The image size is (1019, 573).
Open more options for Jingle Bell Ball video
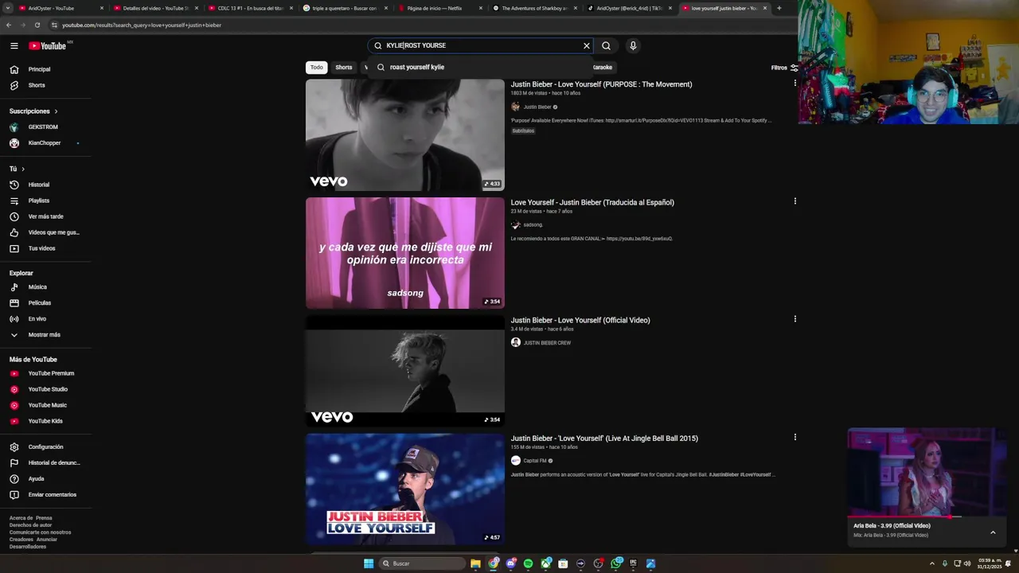click(795, 437)
